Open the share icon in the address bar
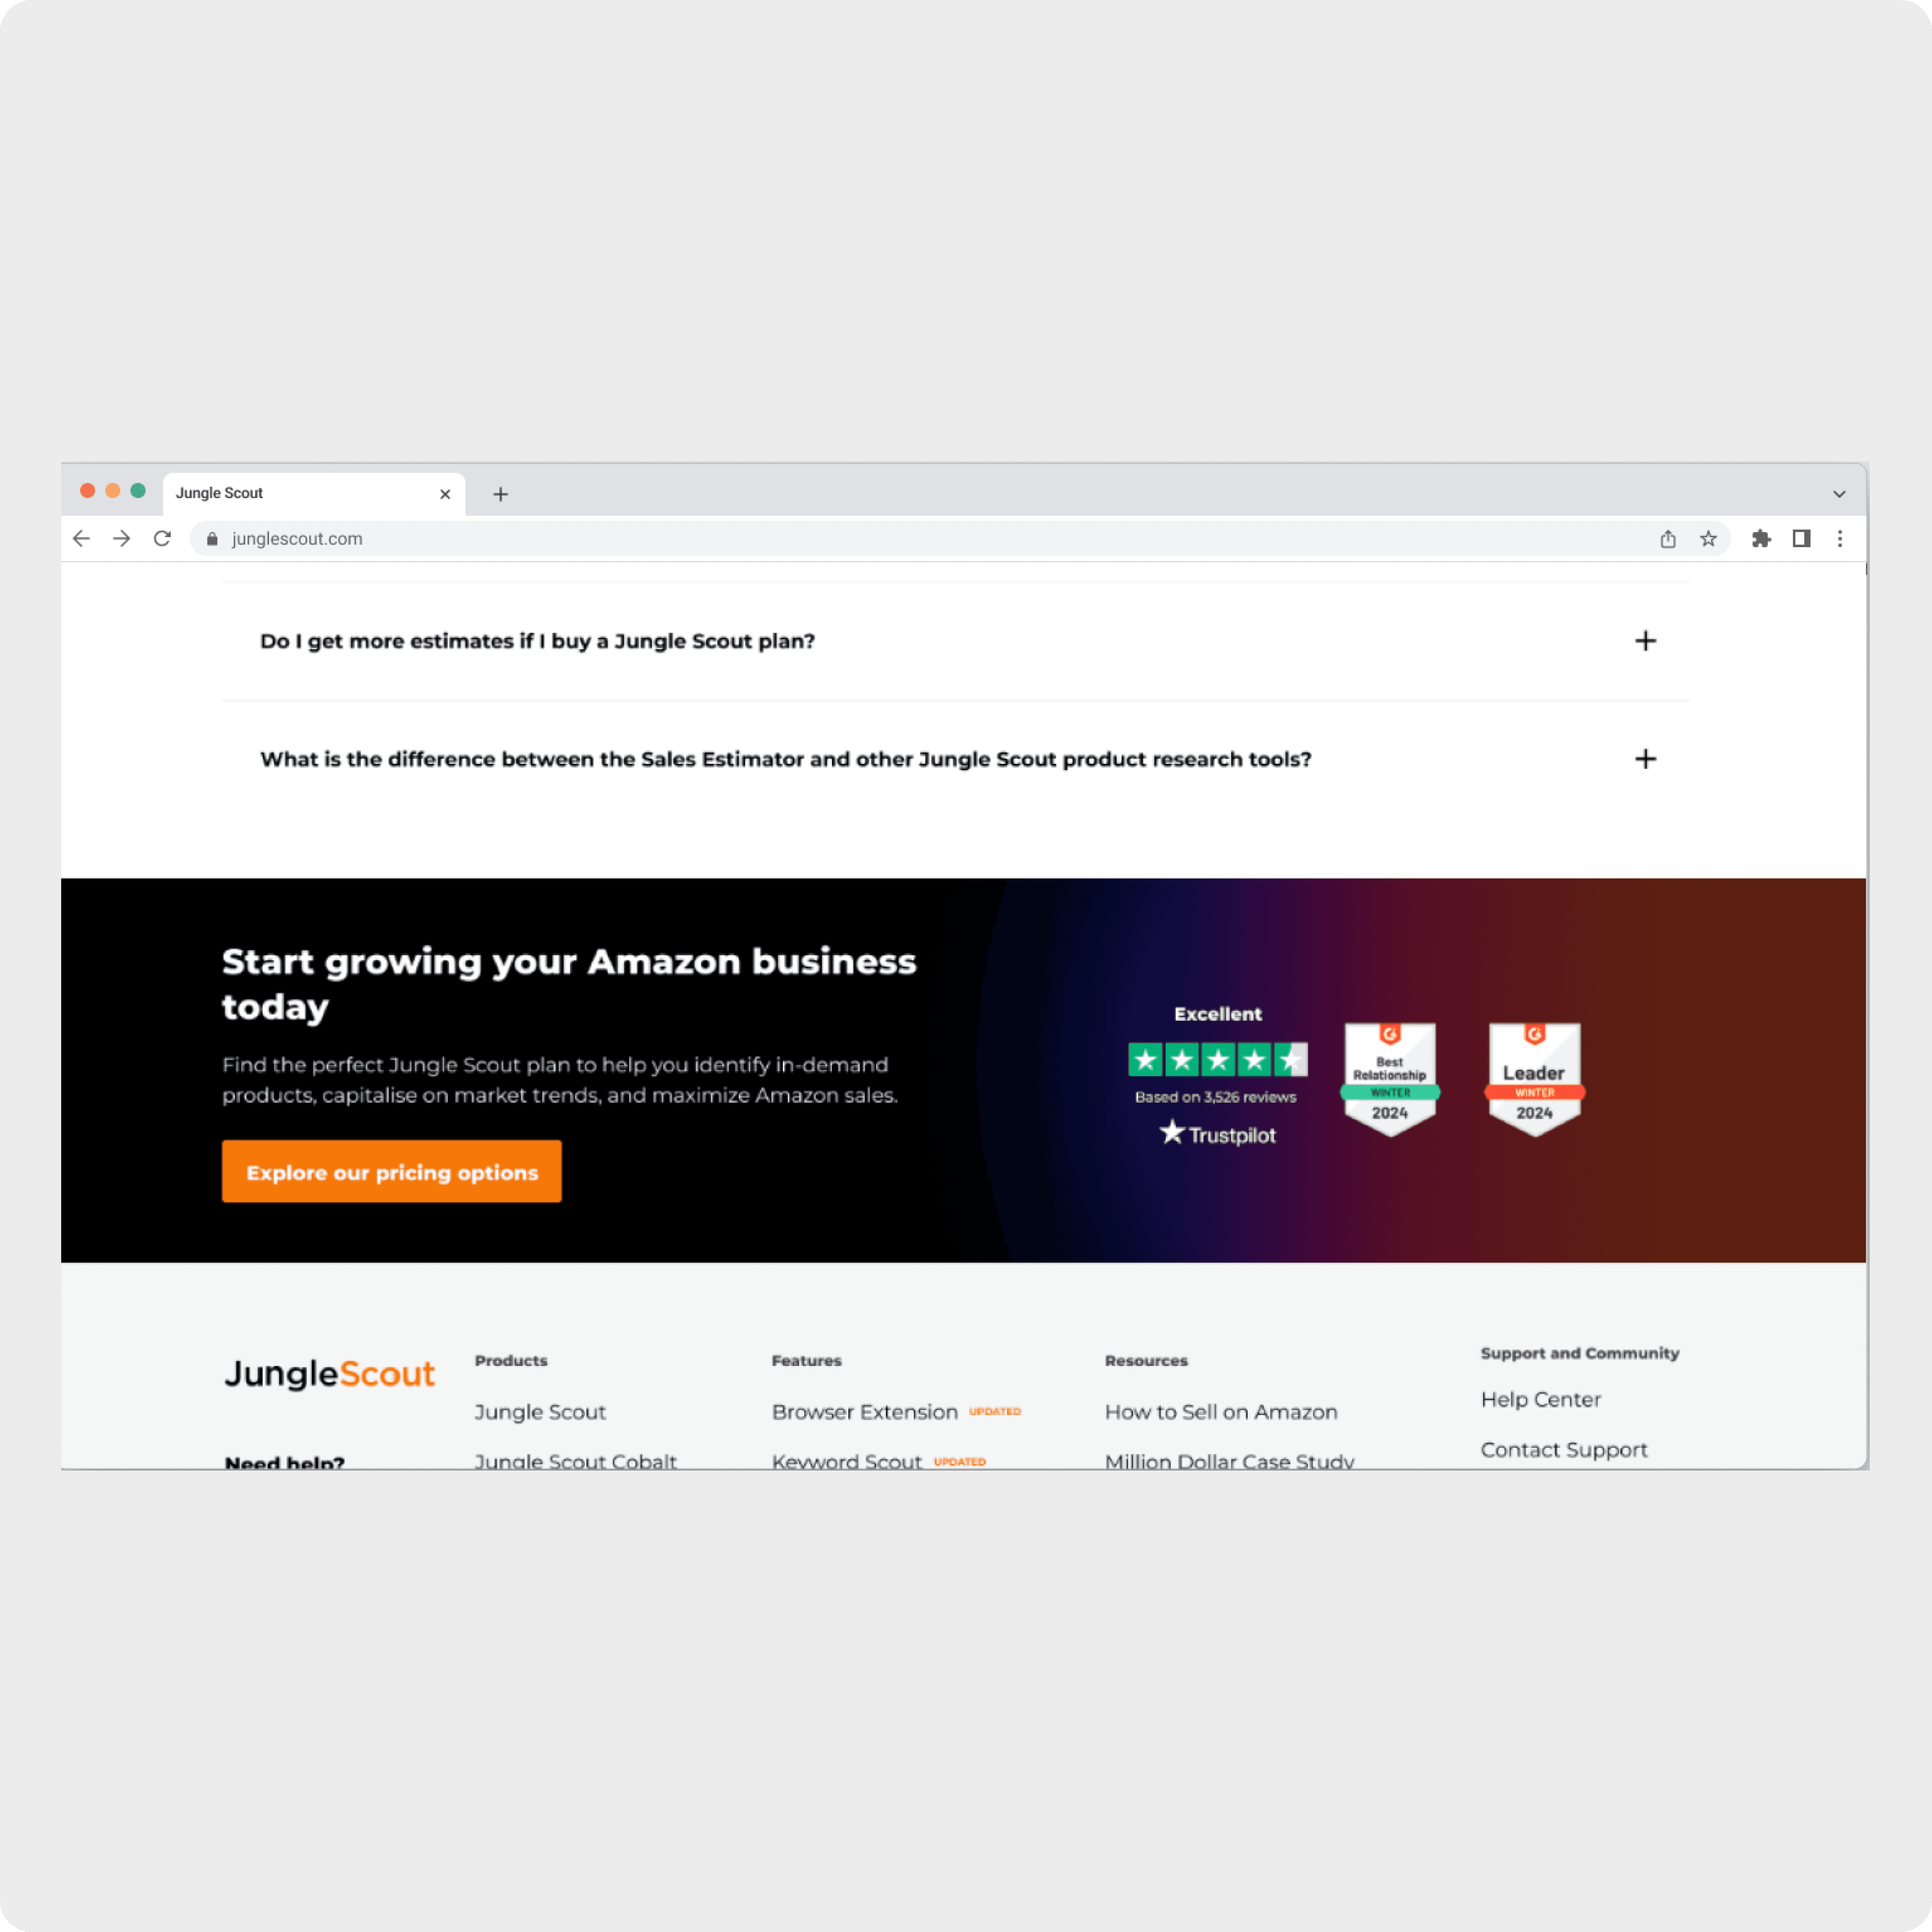The height and width of the screenshot is (1932, 1932). (1668, 539)
